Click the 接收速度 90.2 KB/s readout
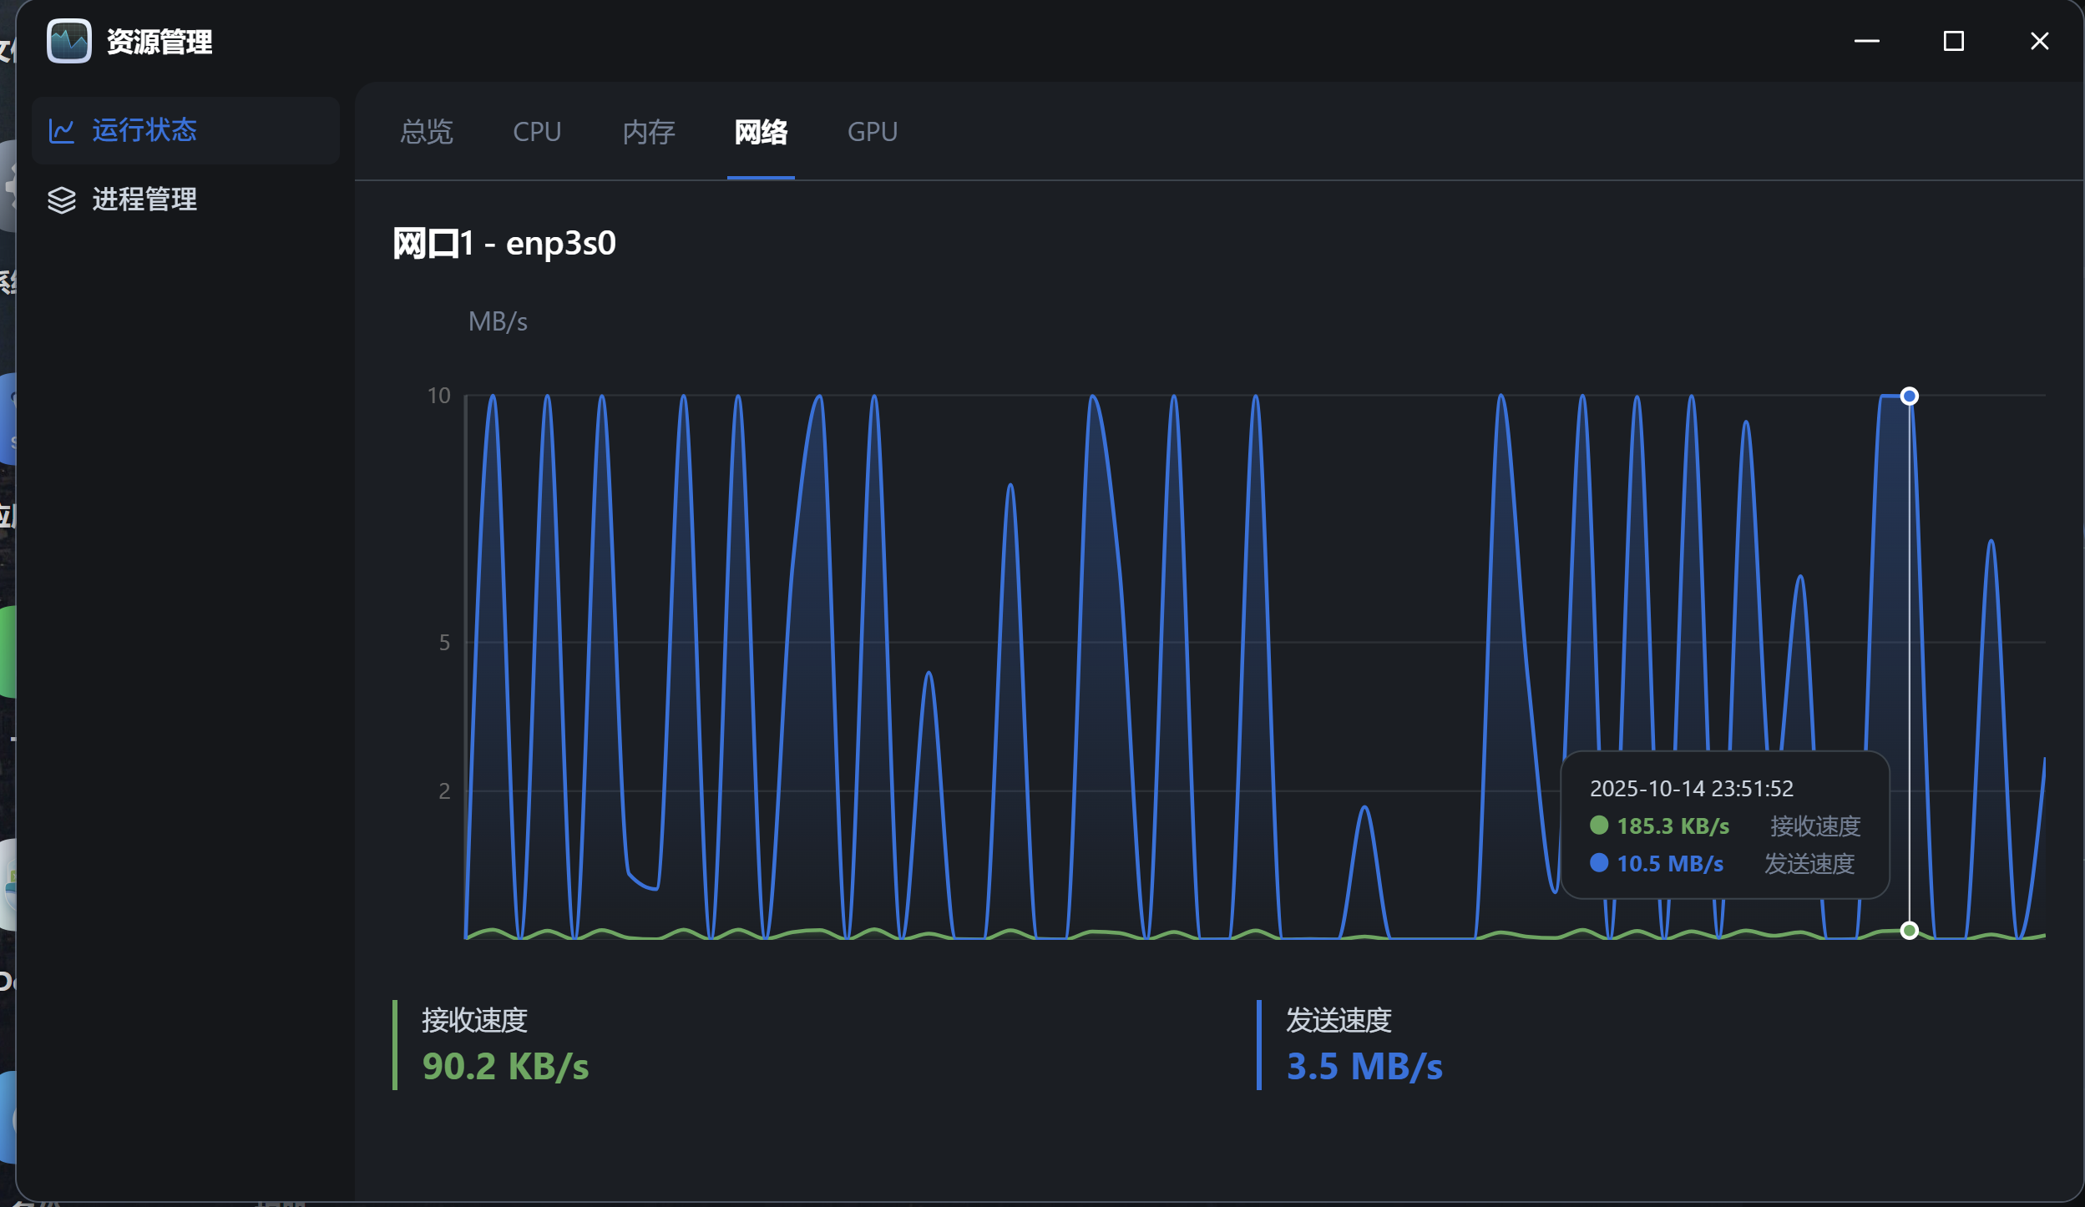This screenshot has width=2085, height=1207. 505,1066
